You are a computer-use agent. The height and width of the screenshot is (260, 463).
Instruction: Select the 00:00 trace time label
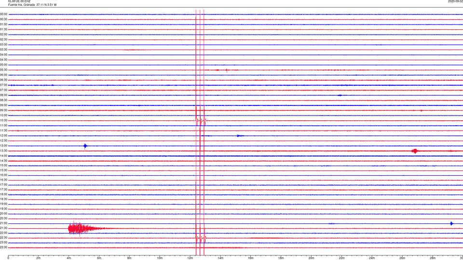pos(4,14)
